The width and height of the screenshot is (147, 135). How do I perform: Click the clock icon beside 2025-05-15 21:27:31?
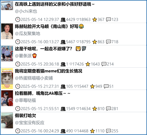pyautogui.click(x=18, y=86)
